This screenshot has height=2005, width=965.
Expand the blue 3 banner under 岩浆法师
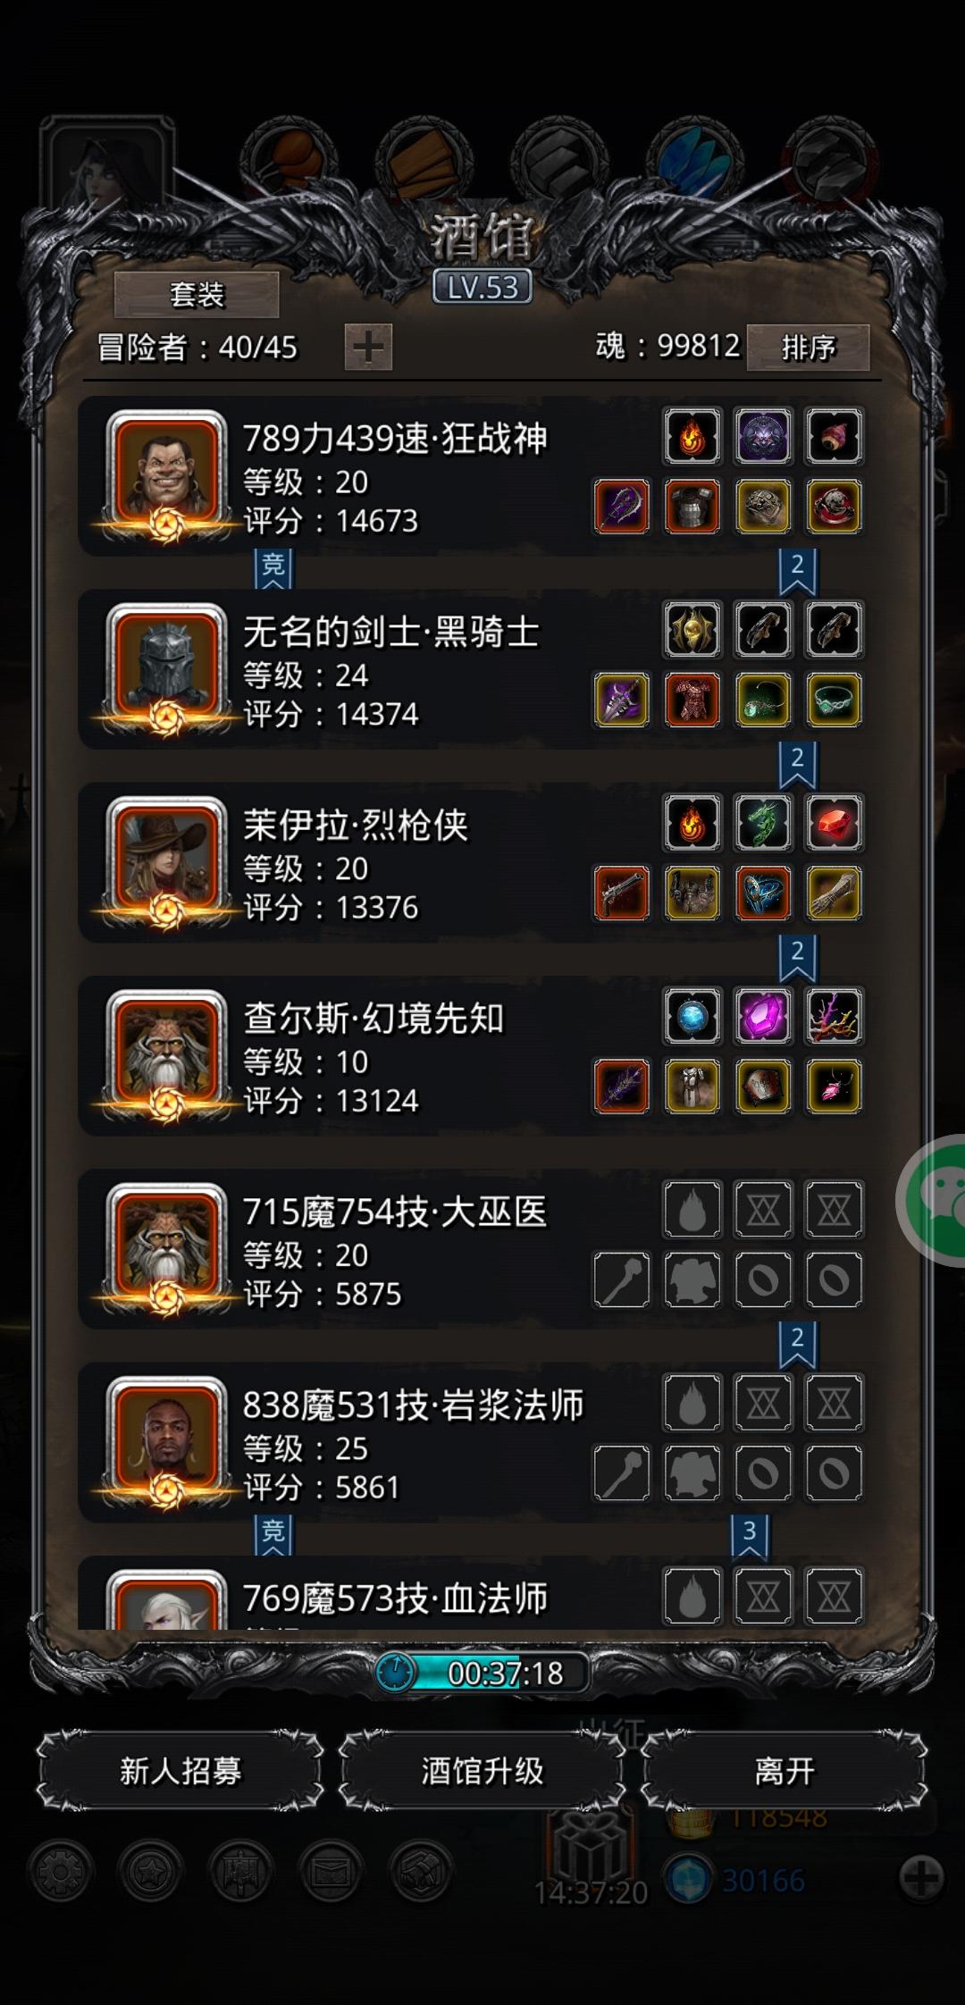tap(750, 1536)
